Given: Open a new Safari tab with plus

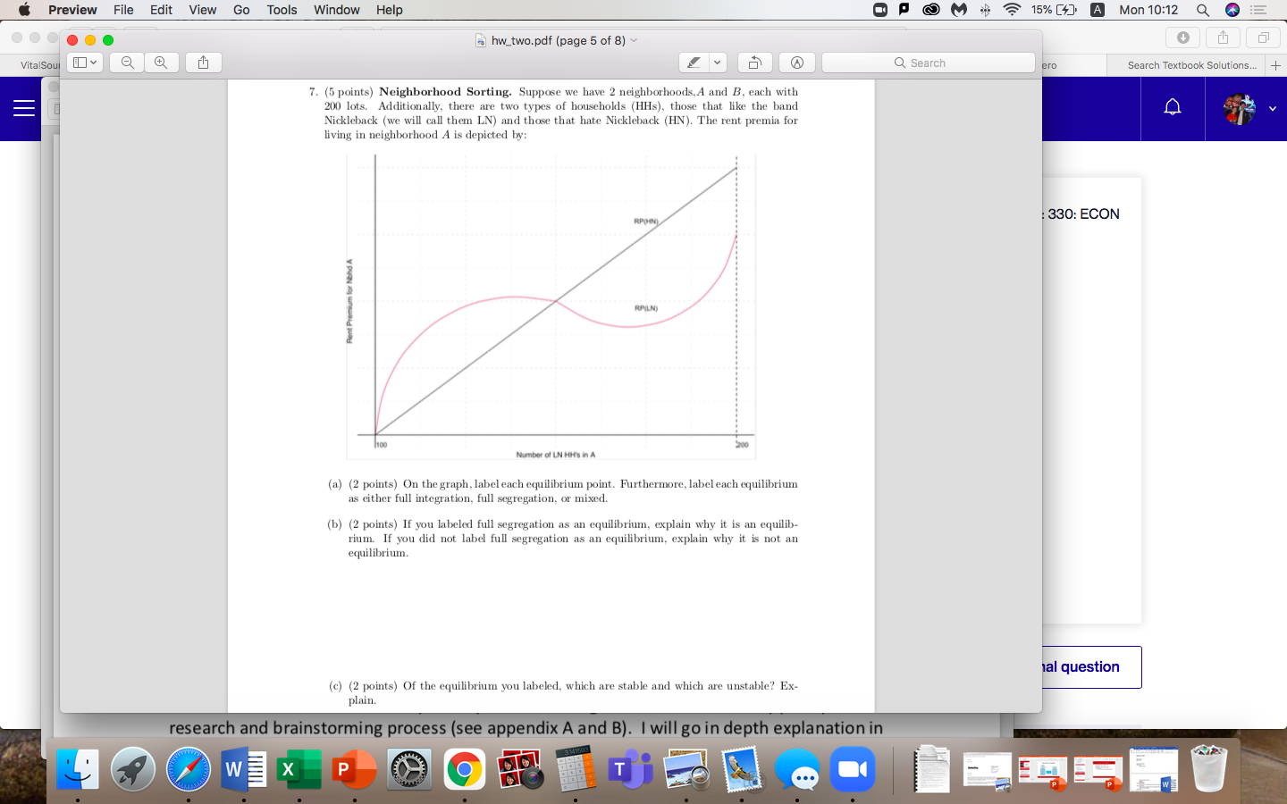Looking at the screenshot, I should 1276,65.
